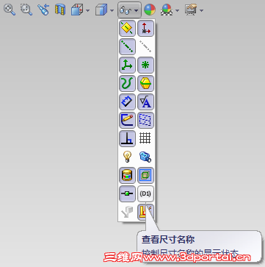Screen dimensions: 265x267
Task: Toggle the blue dimension tag annotations icon
Action: click(127, 102)
